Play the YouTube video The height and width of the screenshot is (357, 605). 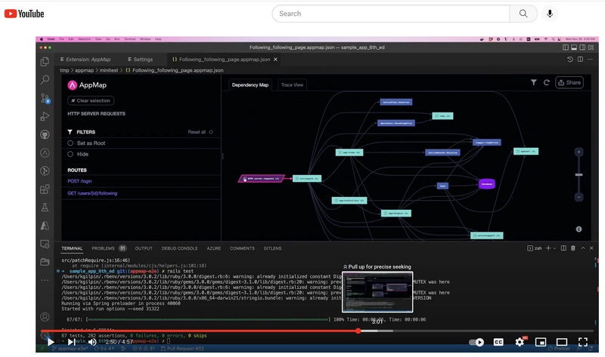click(x=51, y=342)
